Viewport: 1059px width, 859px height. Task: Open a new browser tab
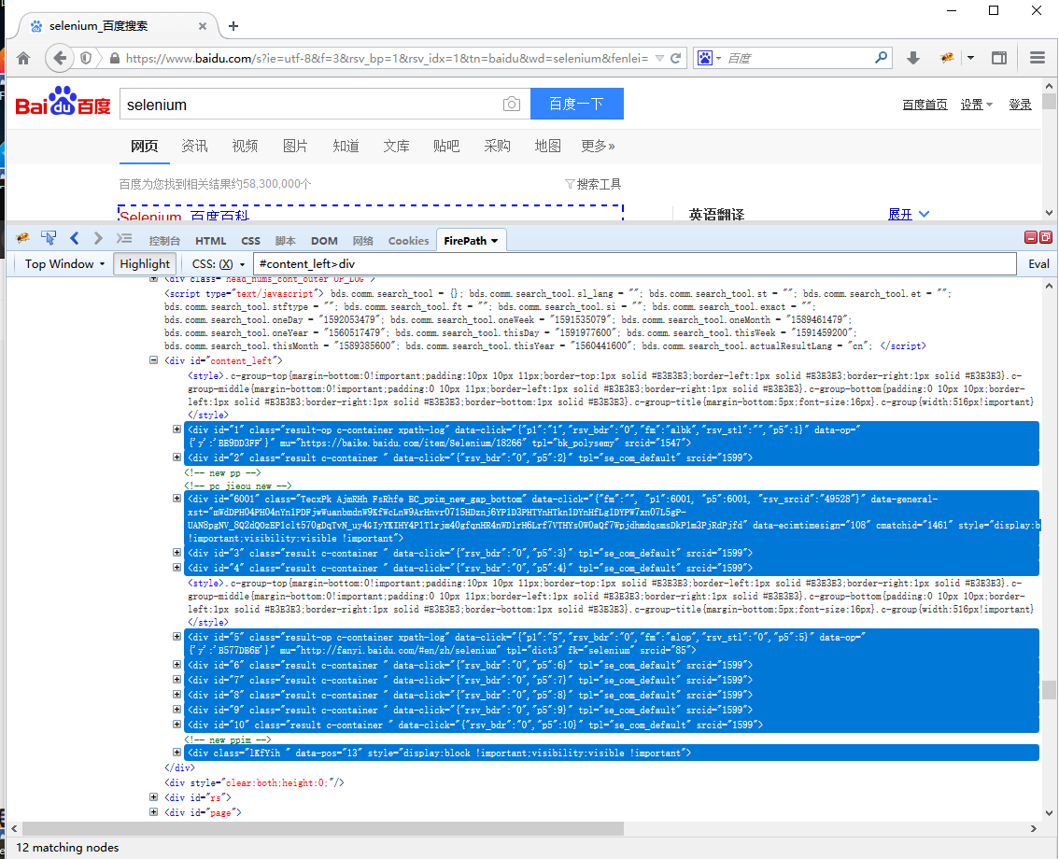click(x=233, y=26)
